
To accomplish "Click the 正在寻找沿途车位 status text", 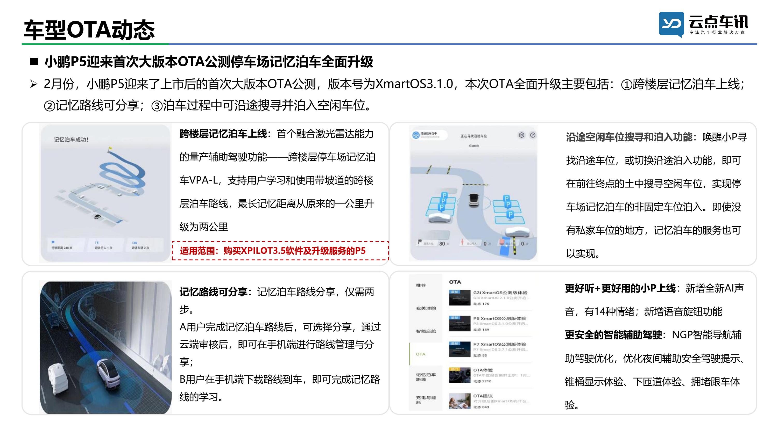I will [473, 136].
